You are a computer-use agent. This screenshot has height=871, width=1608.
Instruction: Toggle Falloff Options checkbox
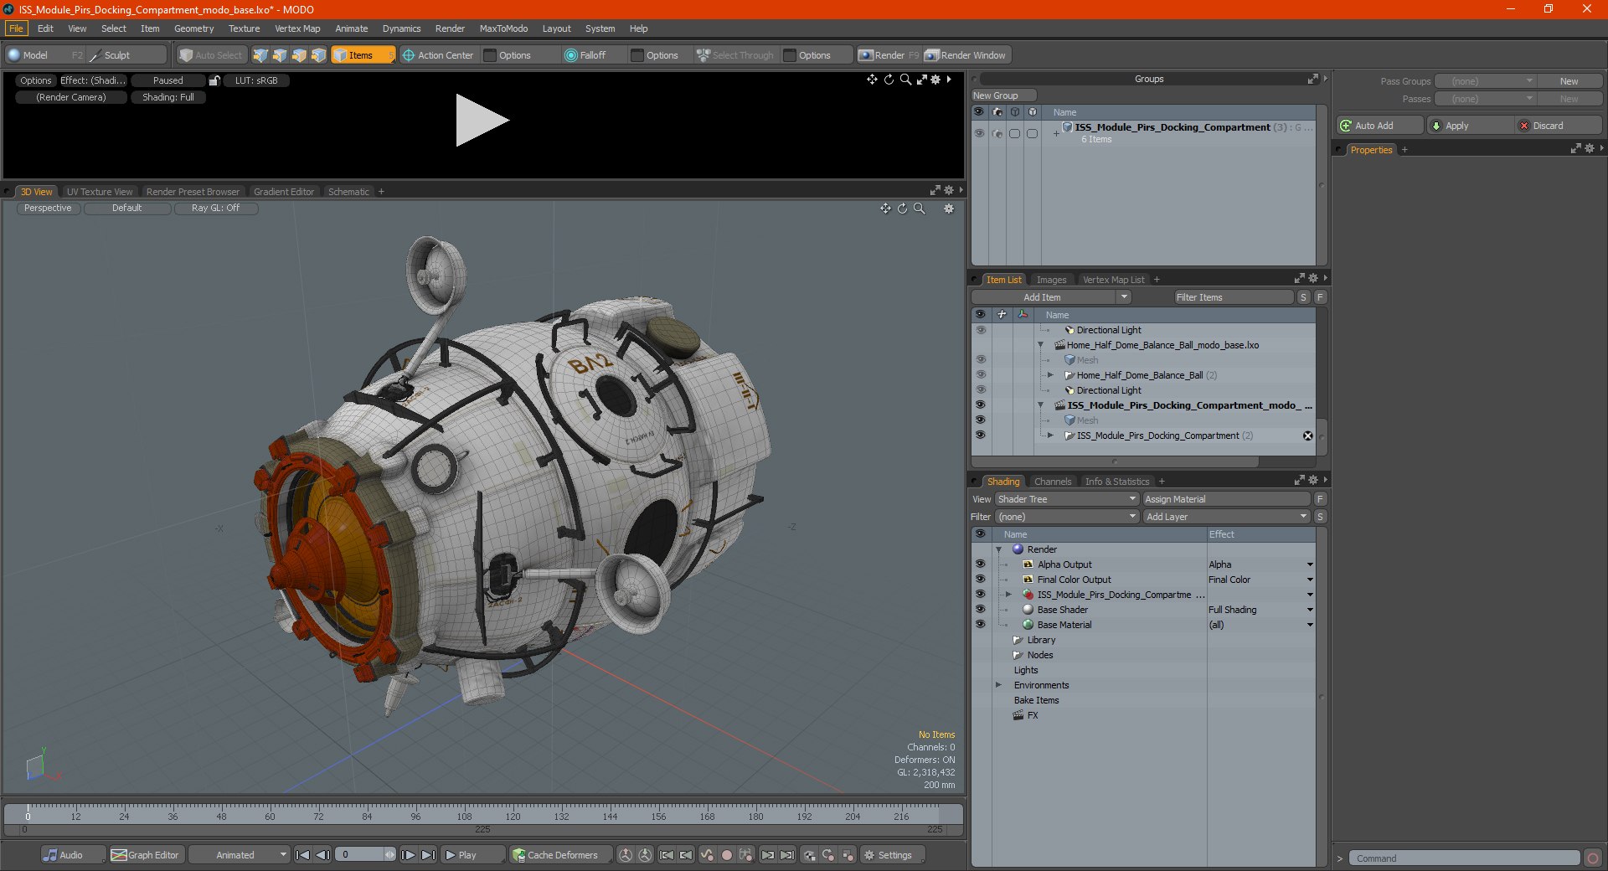click(637, 55)
